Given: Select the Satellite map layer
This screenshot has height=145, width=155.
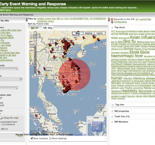Looking at the screenshot, I should (89, 33).
